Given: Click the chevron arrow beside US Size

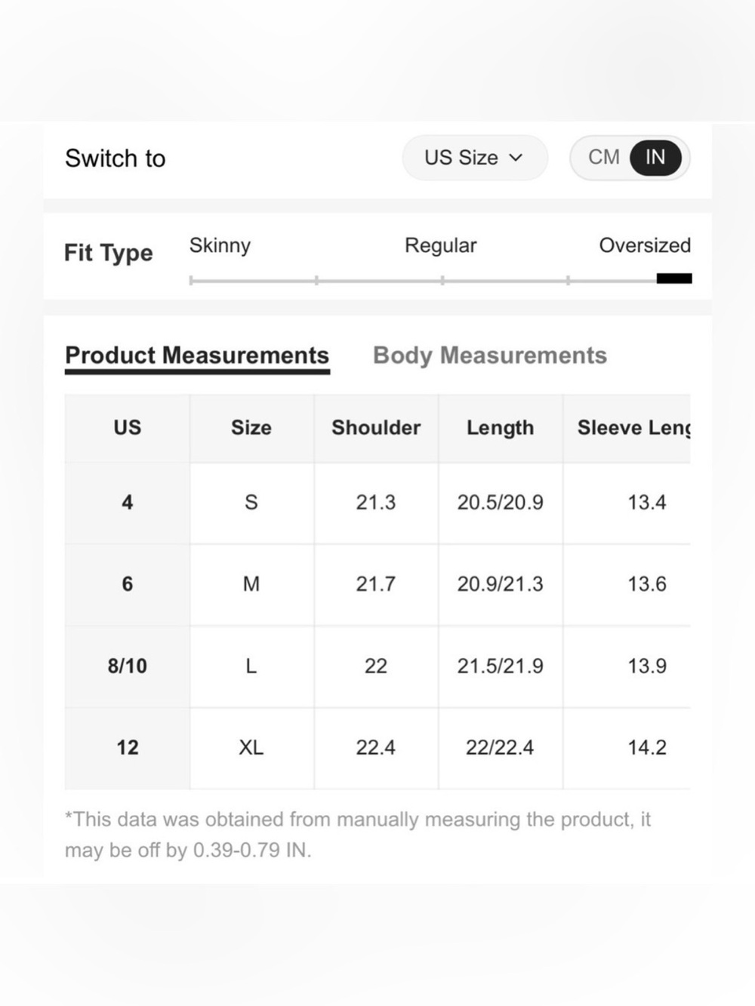Looking at the screenshot, I should (x=516, y=158).
